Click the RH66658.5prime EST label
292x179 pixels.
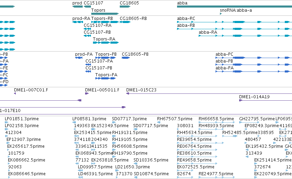(216, 119)
